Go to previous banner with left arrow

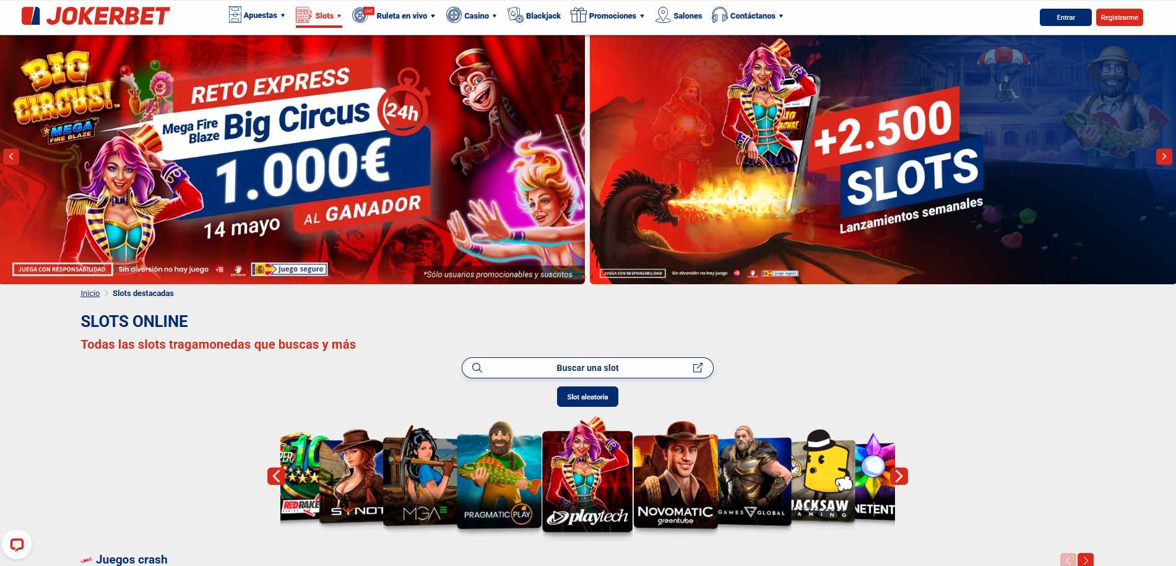(11, 157)
